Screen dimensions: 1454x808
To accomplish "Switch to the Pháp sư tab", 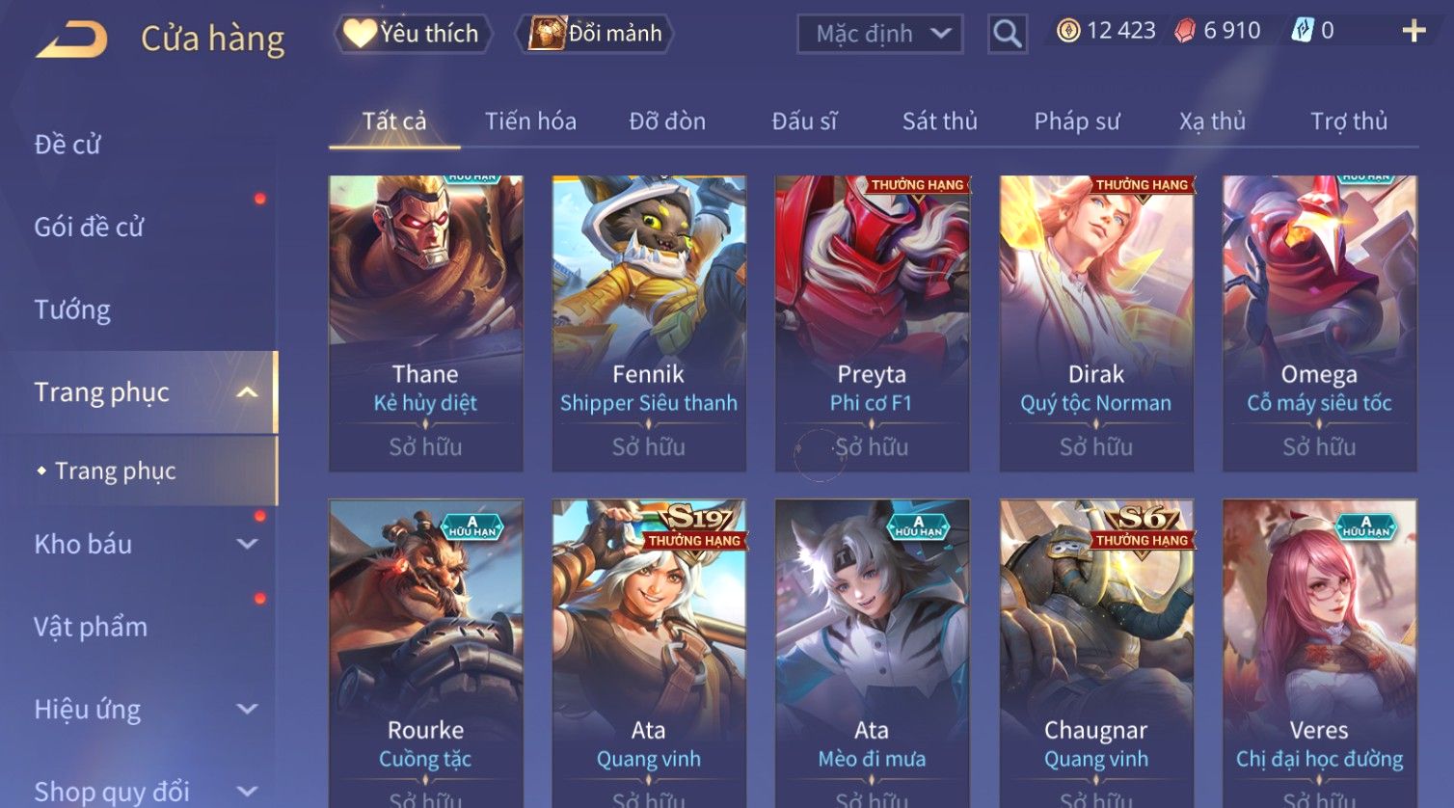I will click(1077, 121).
